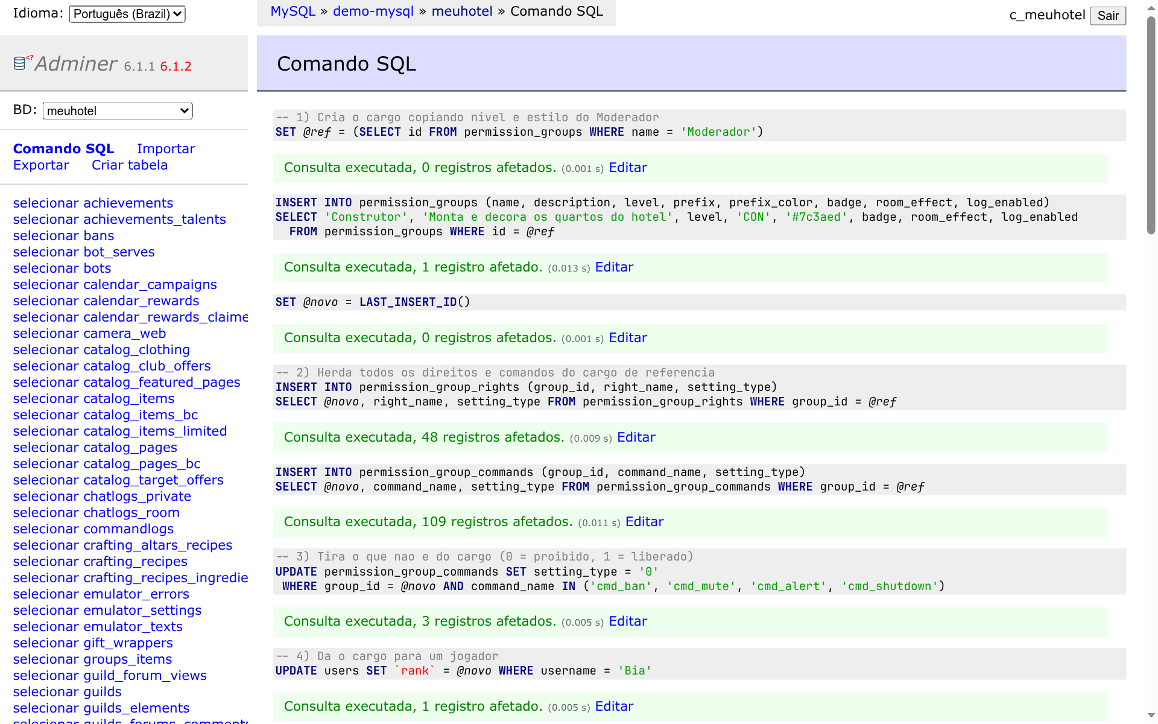Edit the LAST_INSERT_ID query

point(628,338)
